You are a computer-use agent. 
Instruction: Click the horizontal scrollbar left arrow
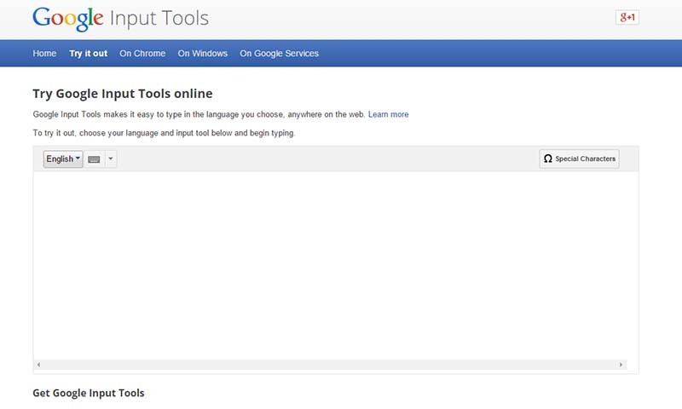point(38,365)
